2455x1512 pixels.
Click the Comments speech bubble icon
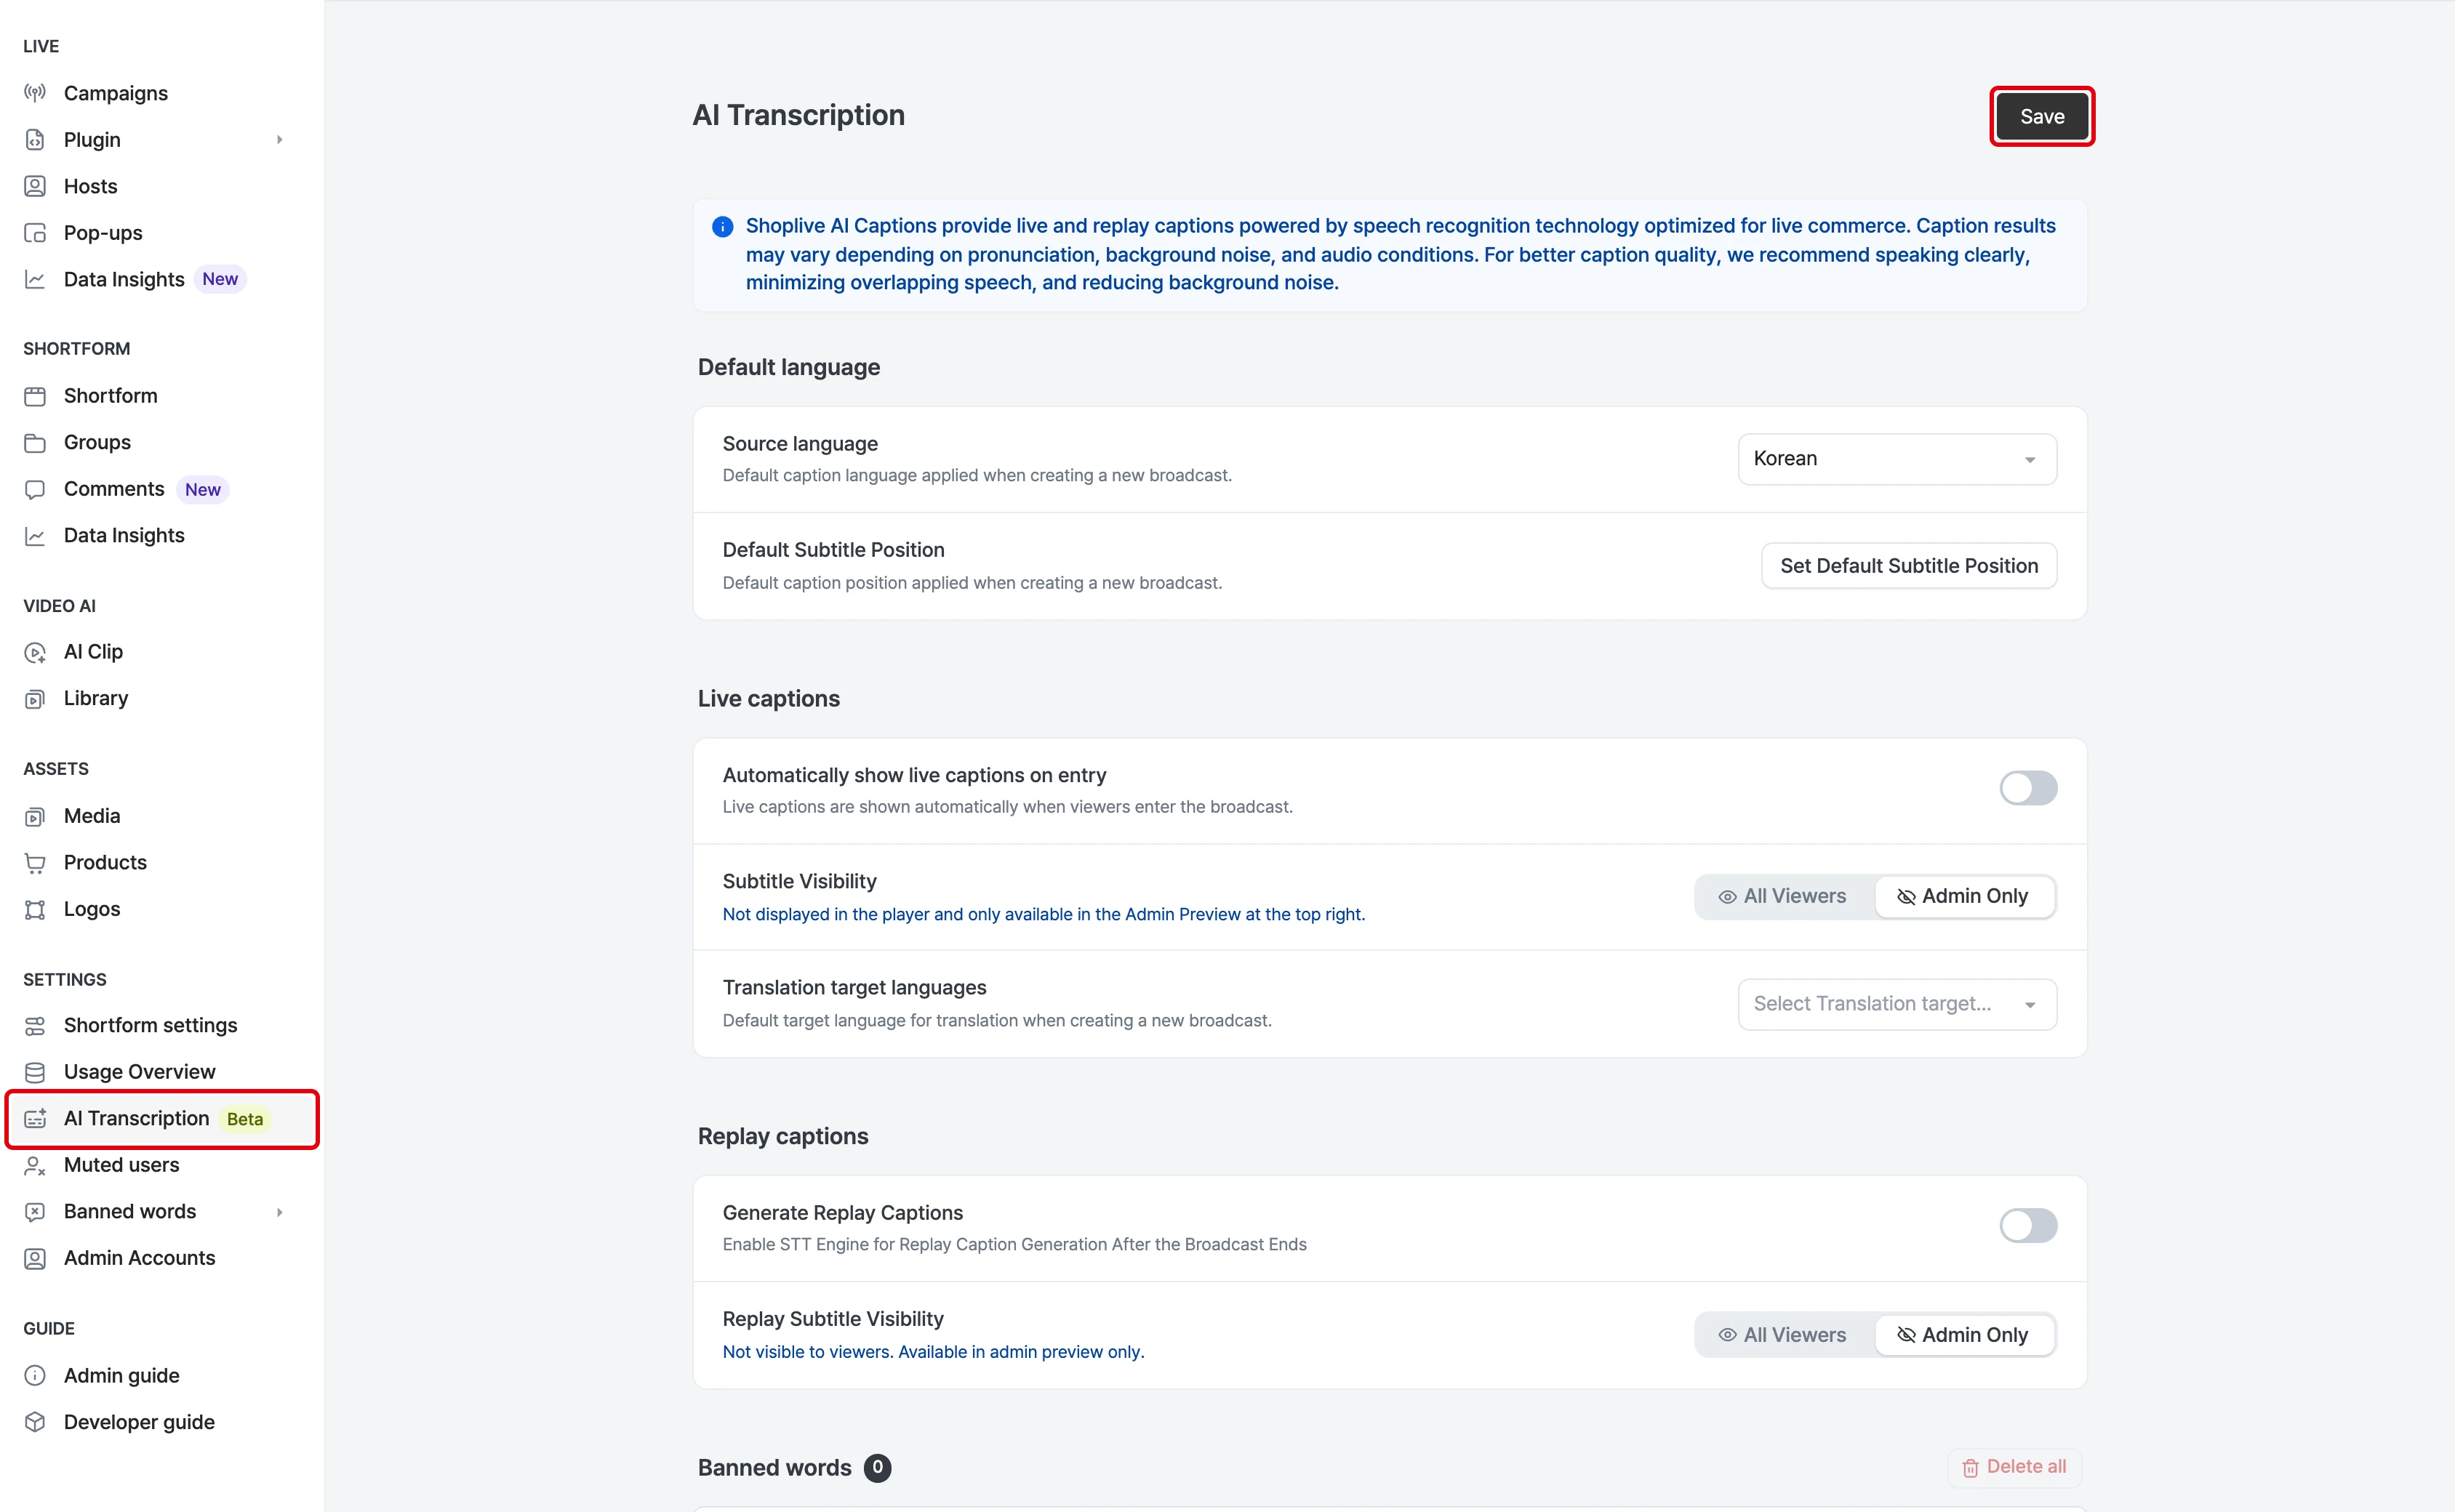click(35, 489)
